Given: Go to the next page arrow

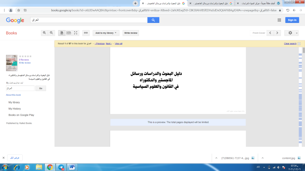Looking at the screenshot, I should pos(277,33).
